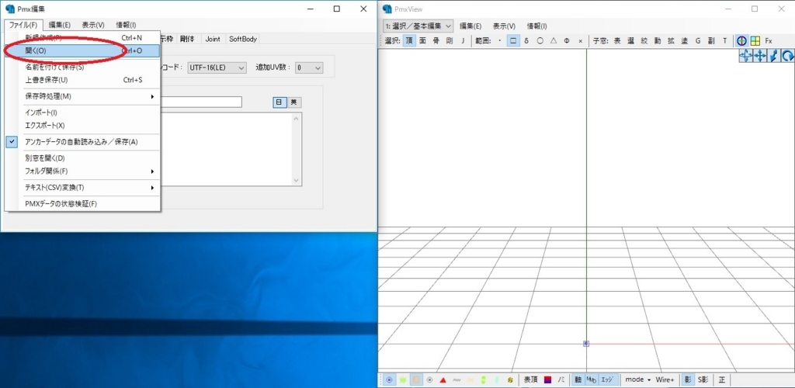Toggle the 表頂 display option
Viewport: 795px width, 388px height.
point(530,379)
